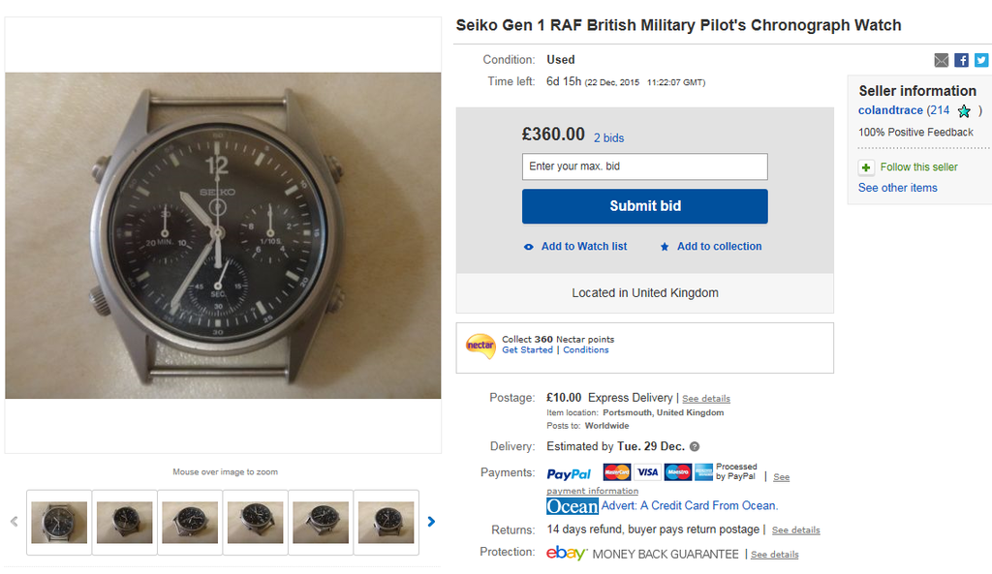Image resolution: width=992 pixels, height=574 pixels.
Task: Enter bid in the max bid field
Action: click(644, 166)
